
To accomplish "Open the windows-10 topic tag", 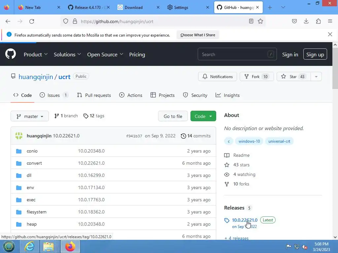I will click(x=249, y=141).
